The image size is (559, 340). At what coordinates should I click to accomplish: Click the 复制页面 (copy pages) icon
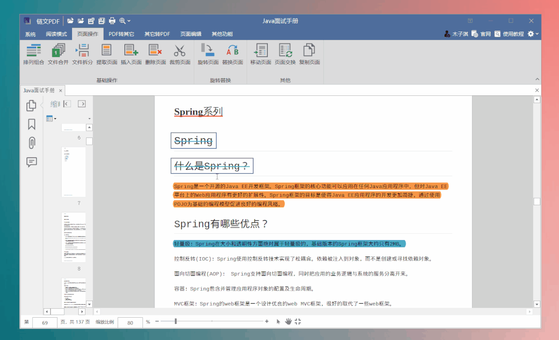click(309, 54)
